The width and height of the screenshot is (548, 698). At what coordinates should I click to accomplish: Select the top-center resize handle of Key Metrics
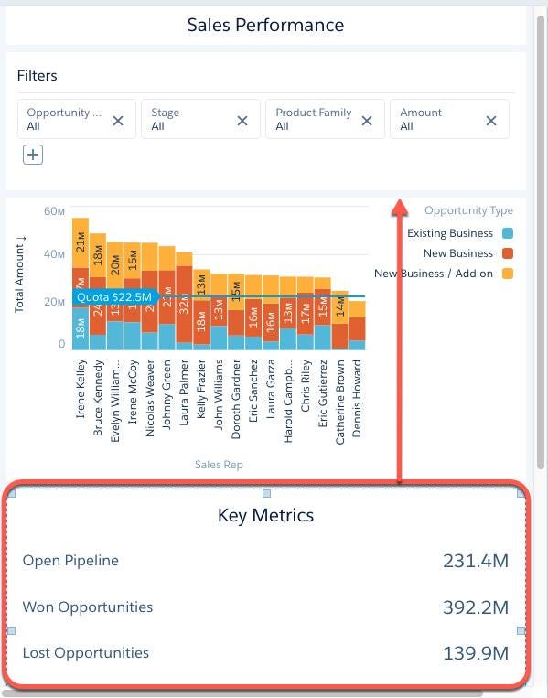[266, 493]
